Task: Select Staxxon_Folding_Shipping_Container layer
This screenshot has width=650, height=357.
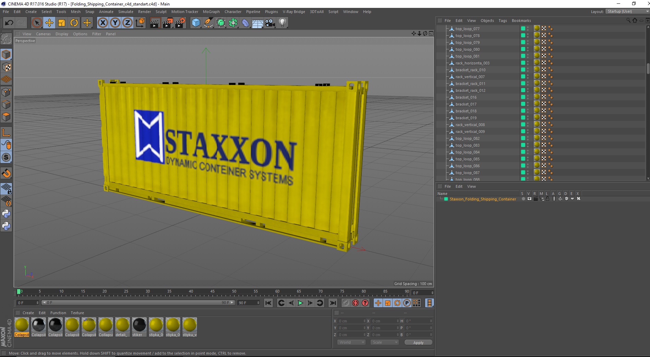Action: coord(483,199)
